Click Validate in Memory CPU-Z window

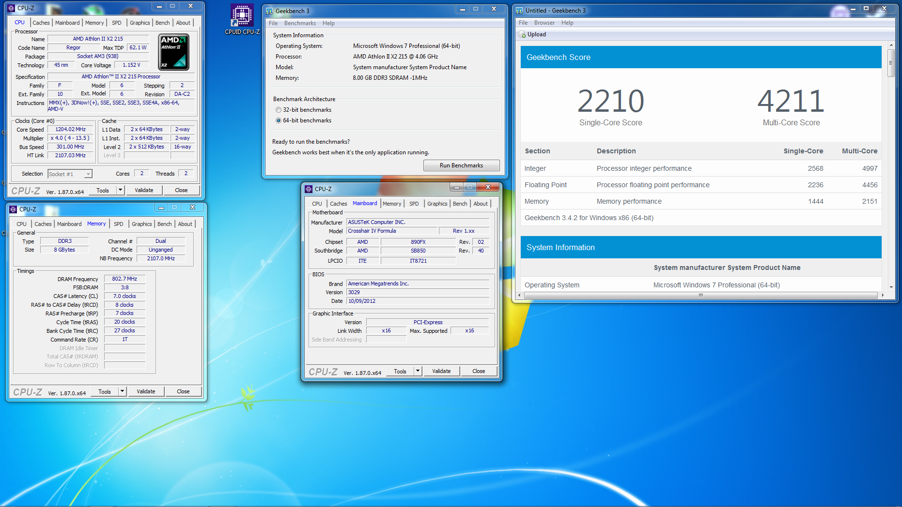click(146, 391)
